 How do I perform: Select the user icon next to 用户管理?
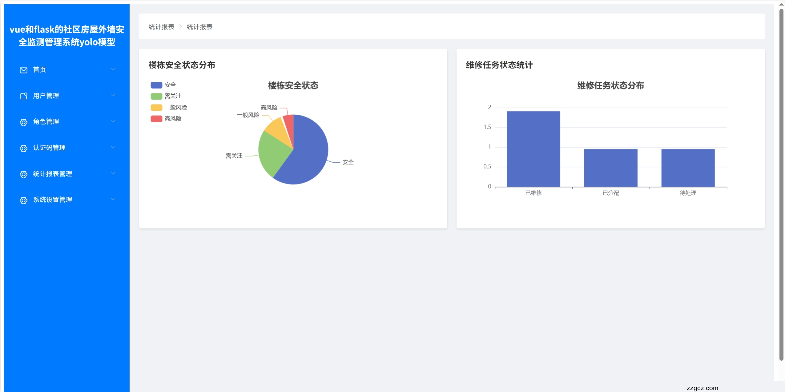pyautogui.click(x=23, y=96)
